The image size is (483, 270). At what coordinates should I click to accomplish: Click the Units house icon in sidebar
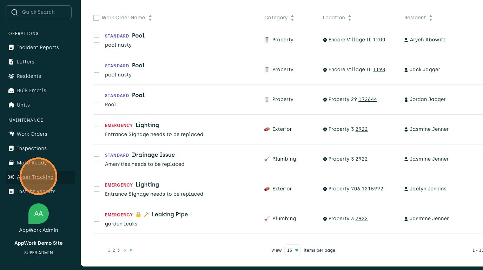[11, 105]
